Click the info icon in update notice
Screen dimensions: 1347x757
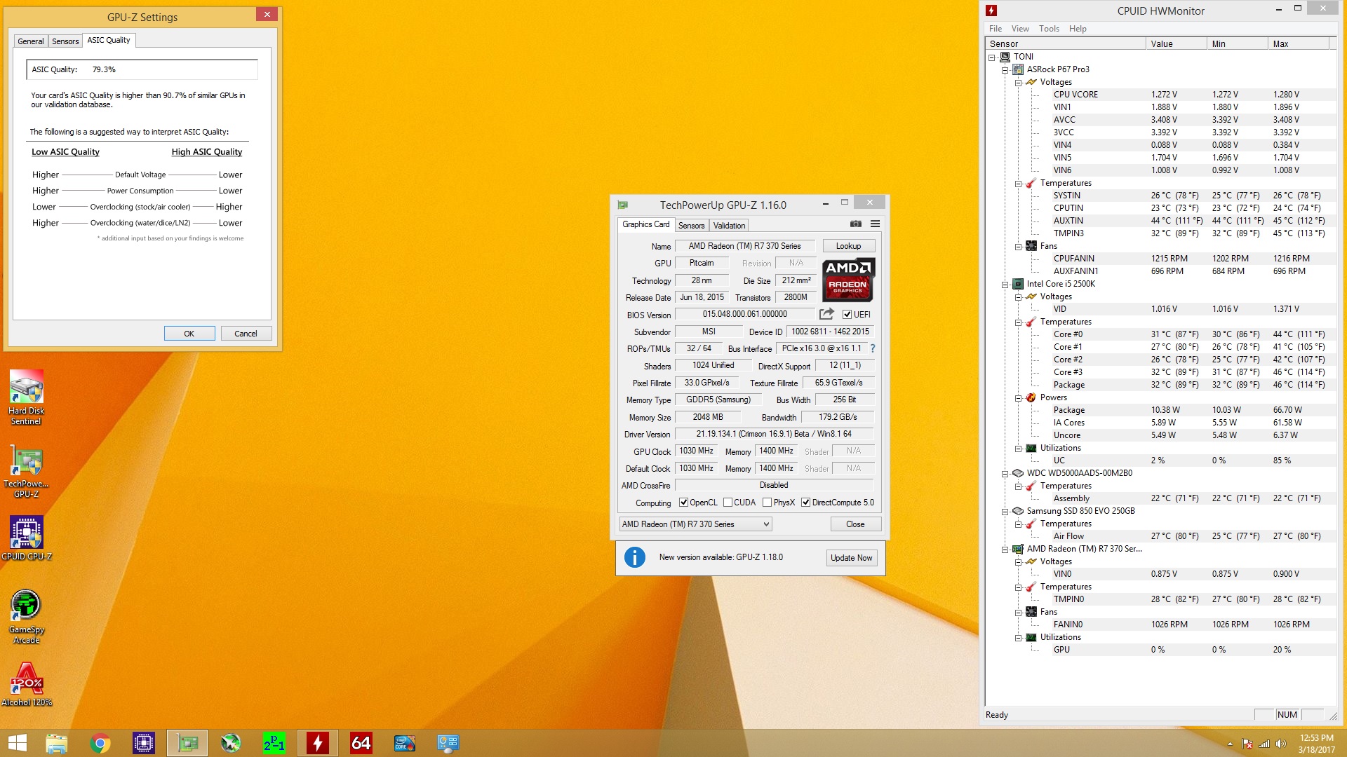[x=635, y=557]
